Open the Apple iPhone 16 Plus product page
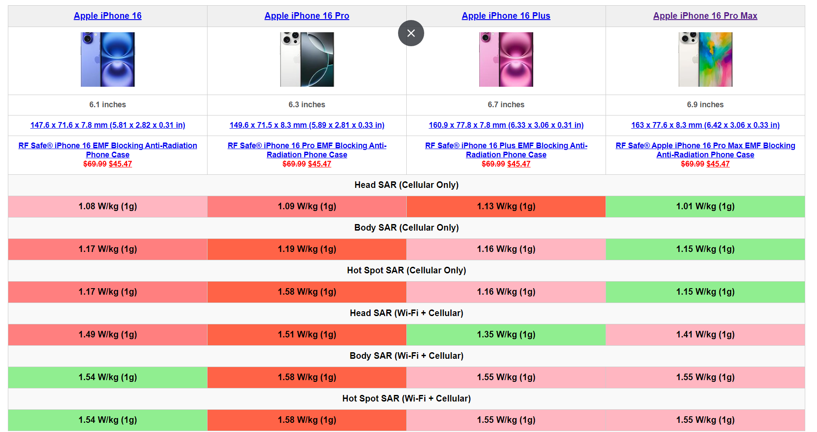The height and width of the screenshot is (432, 817). (506, 16)
